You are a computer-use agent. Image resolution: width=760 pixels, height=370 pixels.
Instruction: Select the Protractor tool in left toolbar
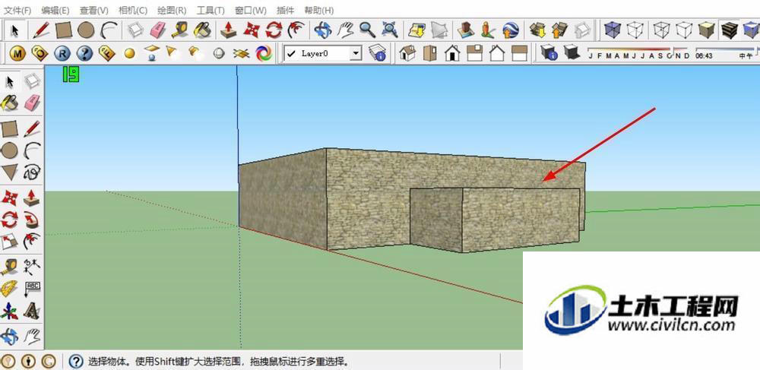(10, 289)
